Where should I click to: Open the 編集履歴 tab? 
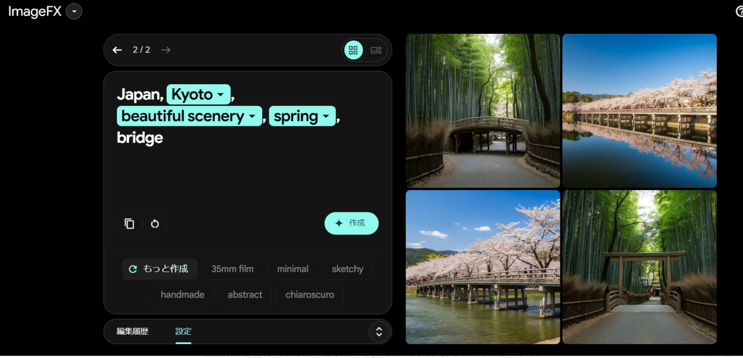pos(133,331)
